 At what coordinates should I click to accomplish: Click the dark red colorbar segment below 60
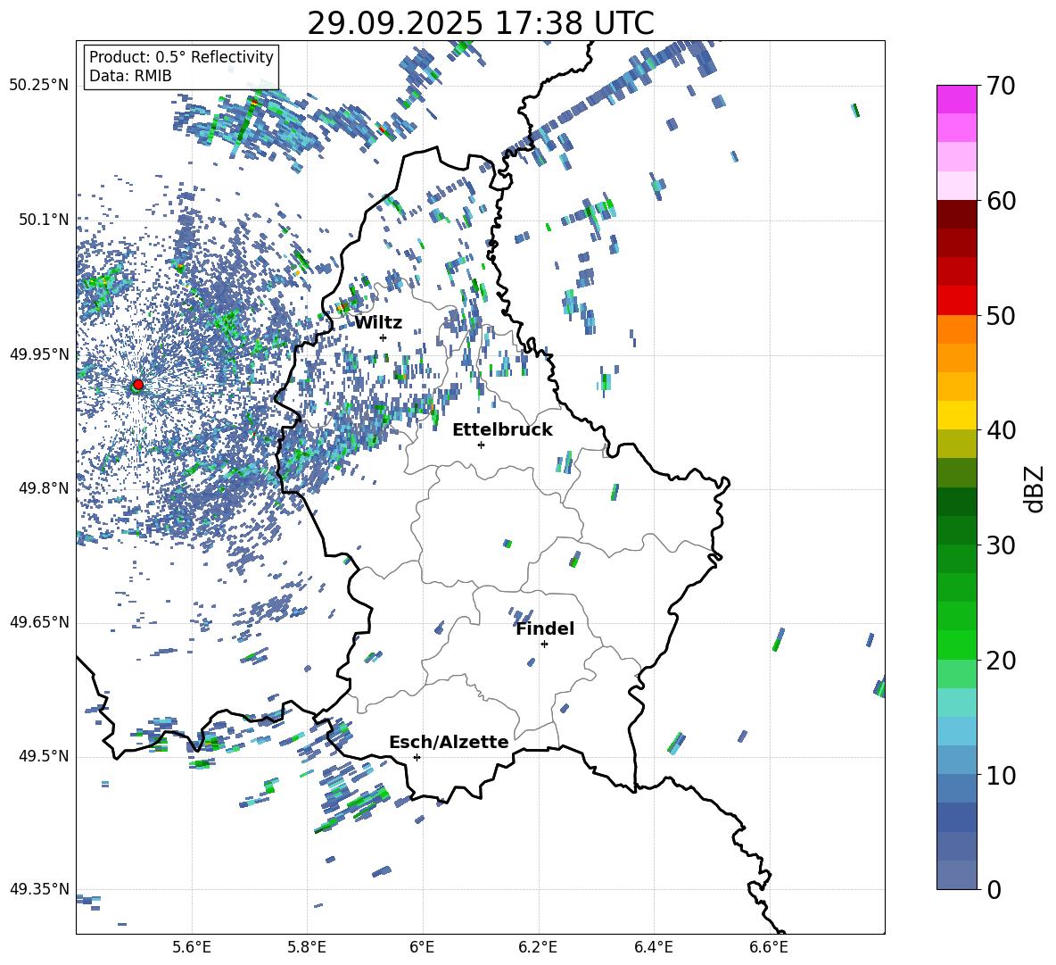[956, 214]
